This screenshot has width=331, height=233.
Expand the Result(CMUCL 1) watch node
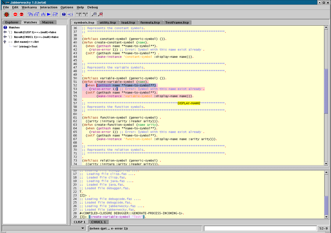point(5,37)
